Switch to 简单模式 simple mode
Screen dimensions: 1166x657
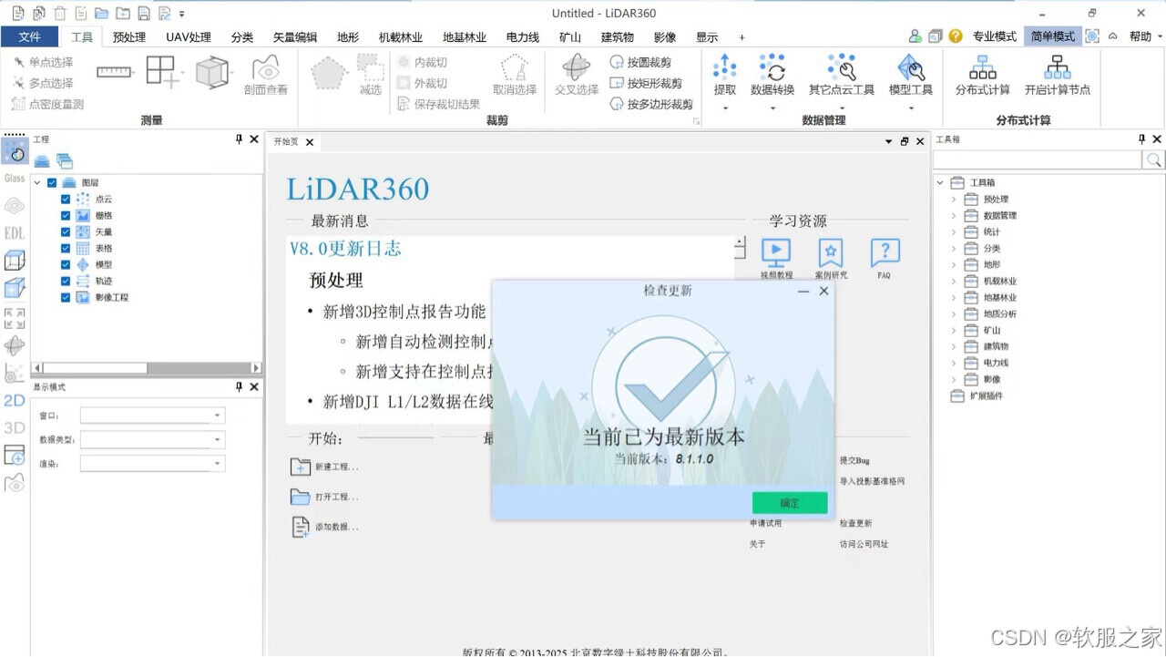1052,36
